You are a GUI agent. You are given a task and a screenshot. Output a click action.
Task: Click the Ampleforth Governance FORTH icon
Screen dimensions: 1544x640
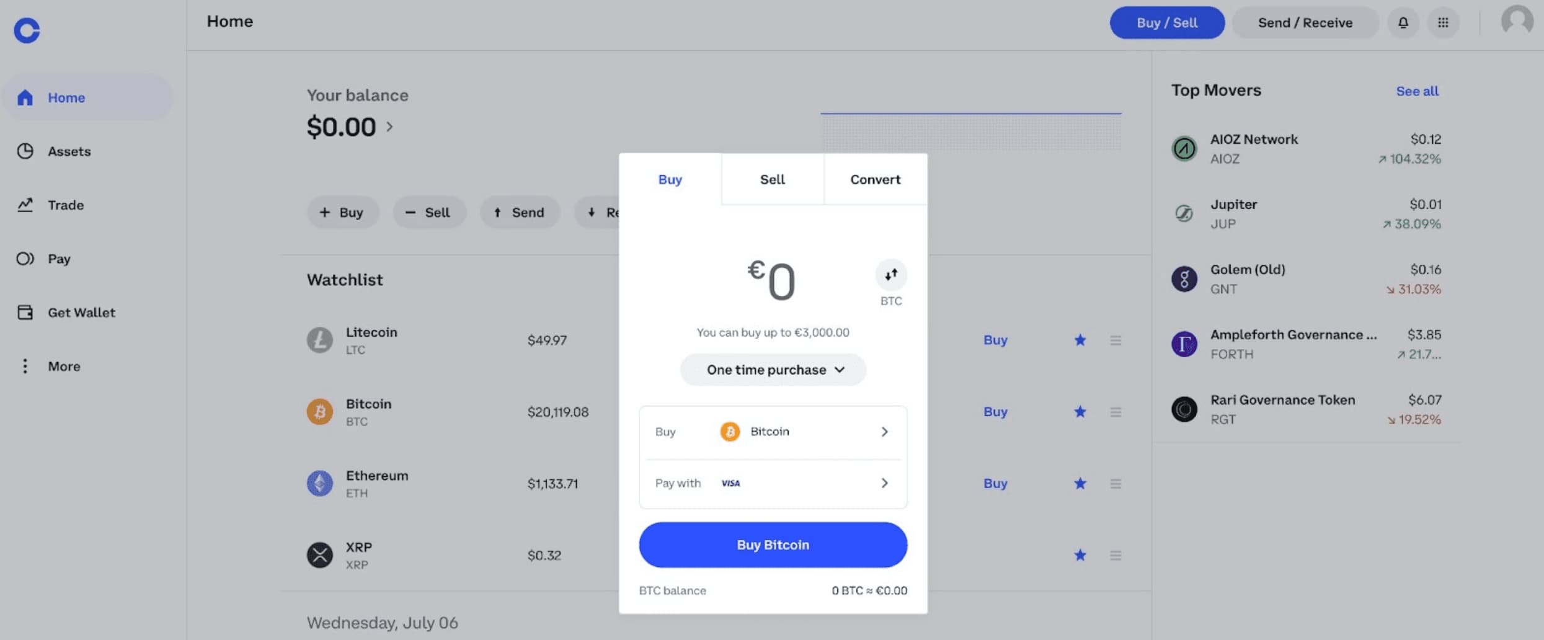pos(1184,344)
